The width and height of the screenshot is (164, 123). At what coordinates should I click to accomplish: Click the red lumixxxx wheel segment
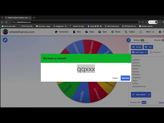[97, 92]
